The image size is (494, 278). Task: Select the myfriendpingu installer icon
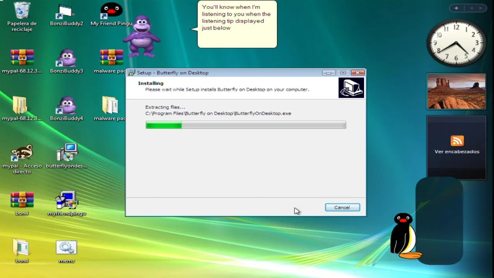coord(66,200)
